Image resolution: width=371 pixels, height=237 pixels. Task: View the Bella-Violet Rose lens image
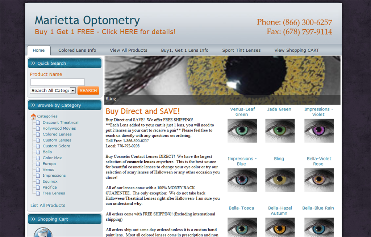(x=318, y=180)
